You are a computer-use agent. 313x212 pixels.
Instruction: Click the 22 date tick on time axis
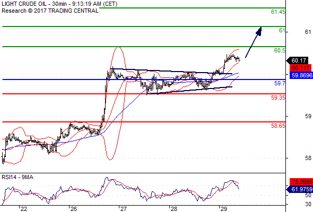point(24,209)
